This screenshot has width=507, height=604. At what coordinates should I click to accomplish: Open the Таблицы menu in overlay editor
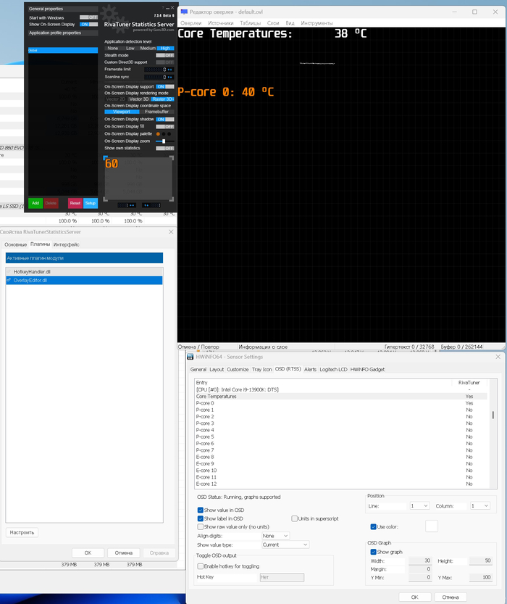coord(250,23)
